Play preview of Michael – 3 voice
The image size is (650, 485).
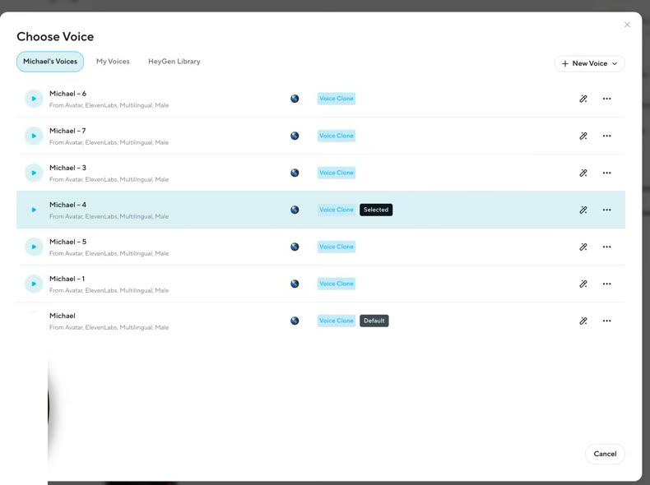(34, 173)
